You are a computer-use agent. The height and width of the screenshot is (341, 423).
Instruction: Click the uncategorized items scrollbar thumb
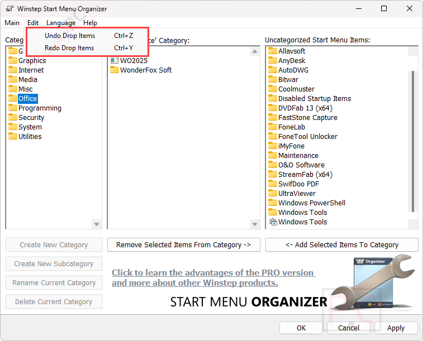coord(413,141)
